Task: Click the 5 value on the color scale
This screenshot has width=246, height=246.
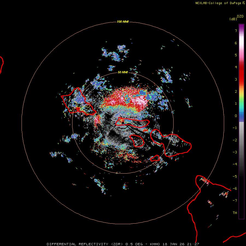Action: 236,55
